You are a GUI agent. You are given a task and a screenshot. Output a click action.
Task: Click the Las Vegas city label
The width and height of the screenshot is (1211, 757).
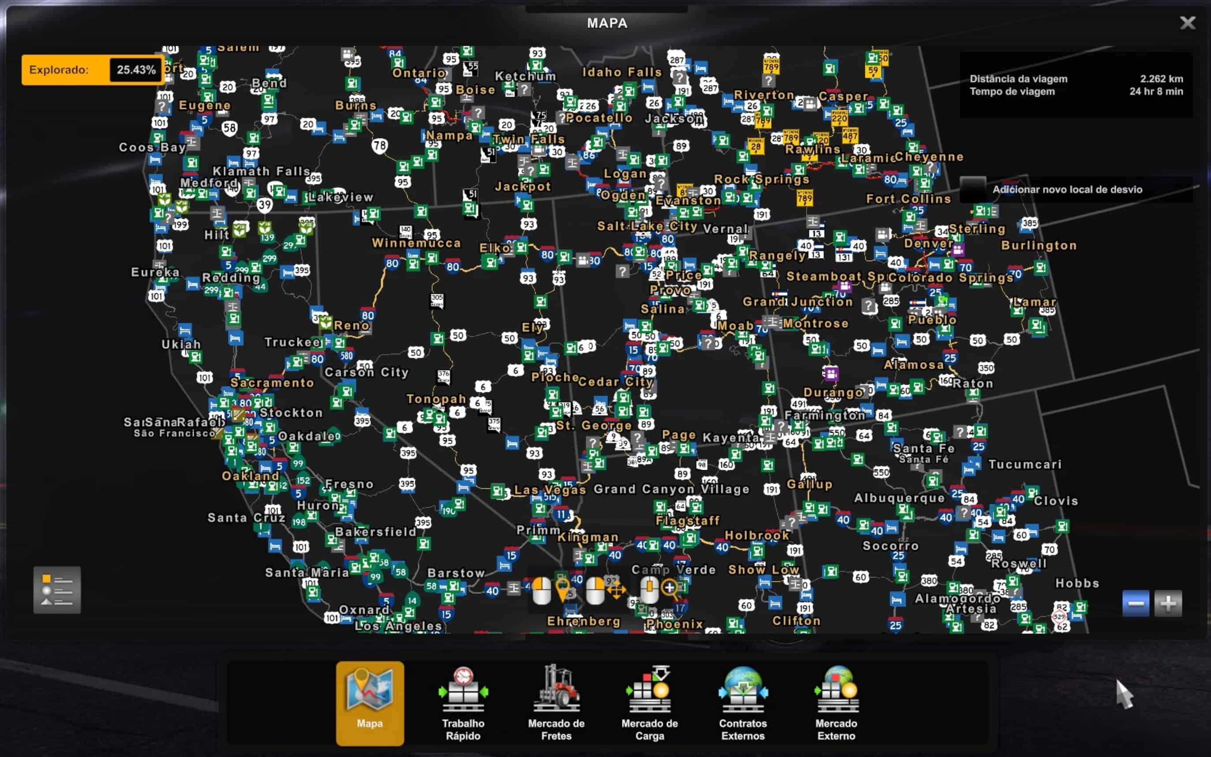(550, 490)
